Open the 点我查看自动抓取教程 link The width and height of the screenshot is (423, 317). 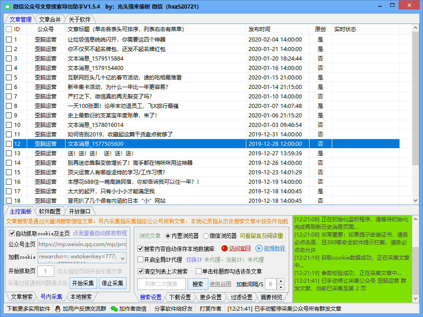[100, 233]
